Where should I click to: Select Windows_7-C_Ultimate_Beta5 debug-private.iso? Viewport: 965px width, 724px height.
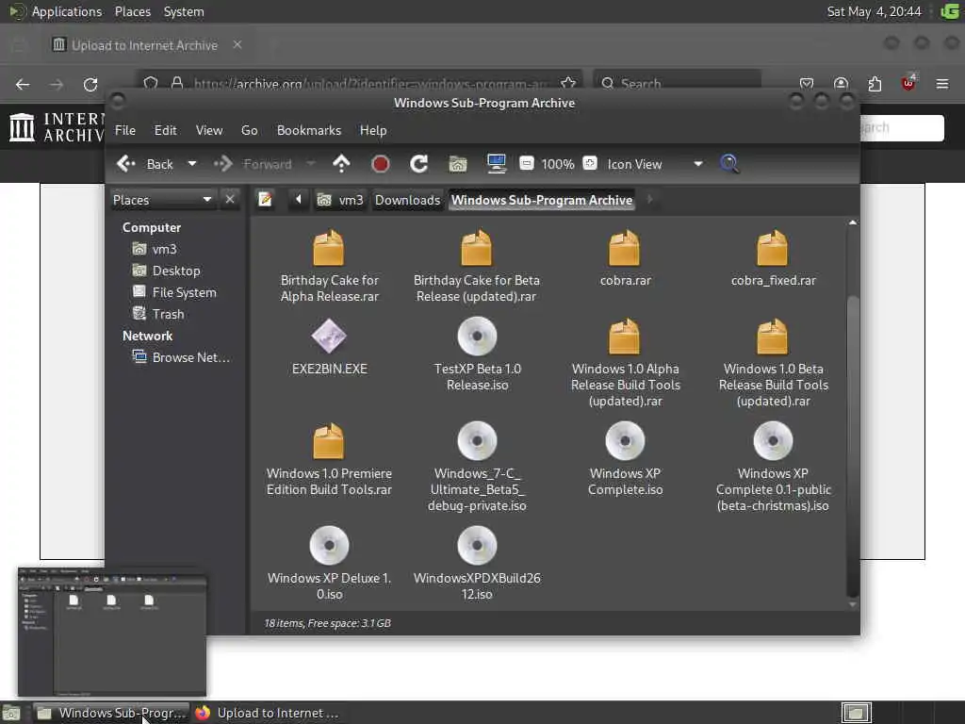[477, 468]
